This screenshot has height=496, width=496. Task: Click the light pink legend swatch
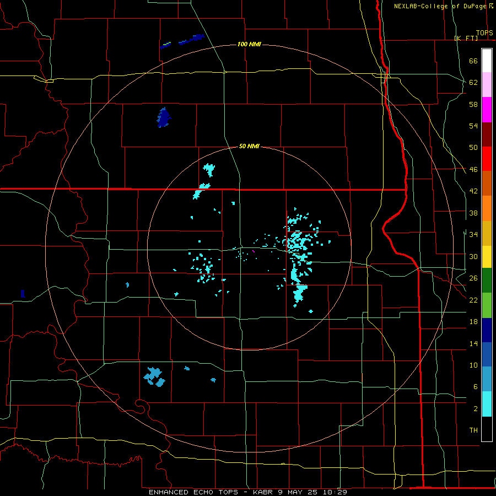coord(487,85)
